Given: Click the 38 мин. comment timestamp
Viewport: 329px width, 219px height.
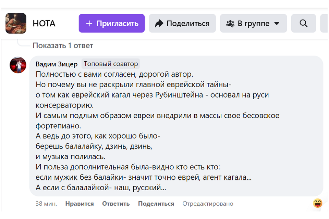Looking at the screenshot, I should pos(46,204).
